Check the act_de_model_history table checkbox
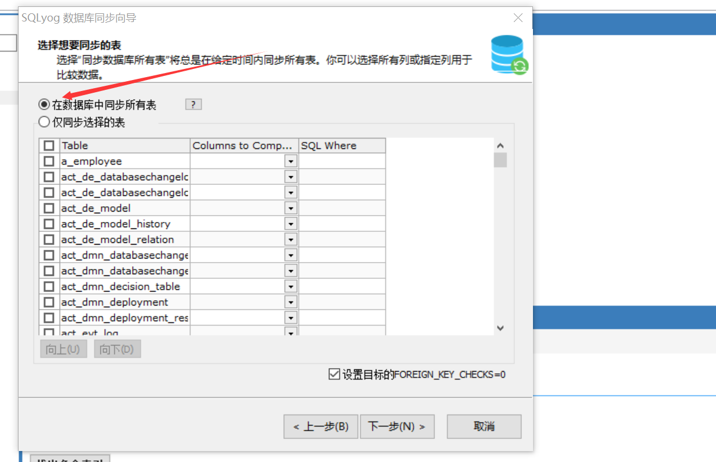This screenshot has height=462, width=716. click(x=49, y=224)
